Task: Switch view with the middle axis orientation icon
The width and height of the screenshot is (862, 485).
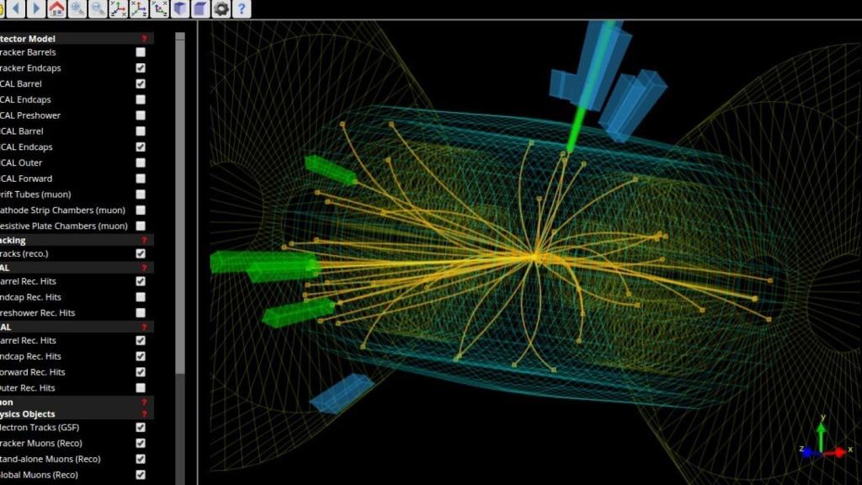Action: pos(139,9)
